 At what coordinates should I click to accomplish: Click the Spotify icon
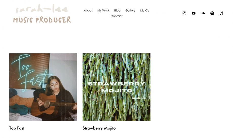point(212,13)
